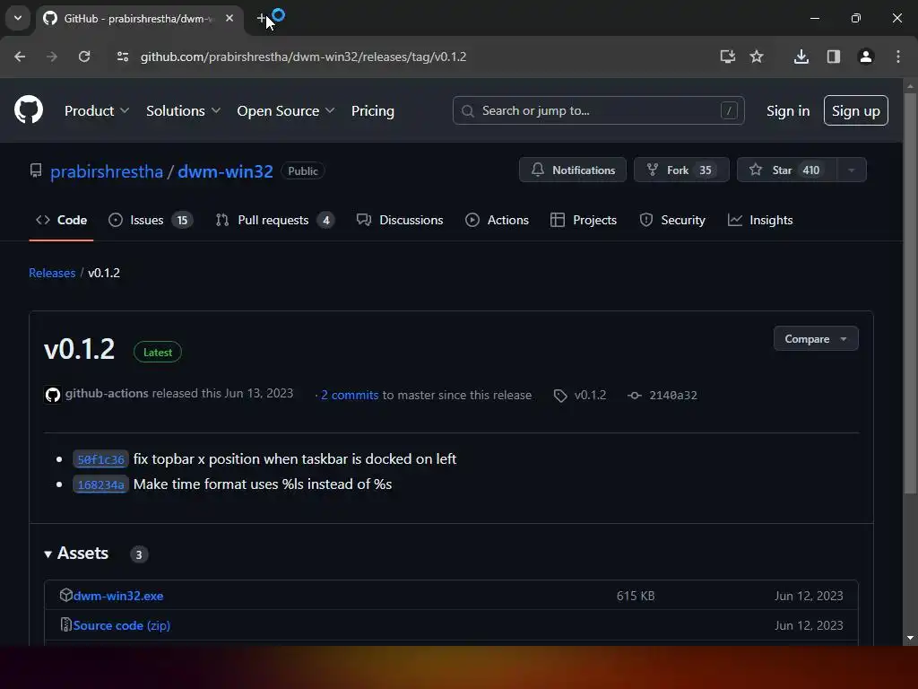Click the Releases breadcrumb link
The width and height of the screenshot is (918, 689).
(52, 273)
